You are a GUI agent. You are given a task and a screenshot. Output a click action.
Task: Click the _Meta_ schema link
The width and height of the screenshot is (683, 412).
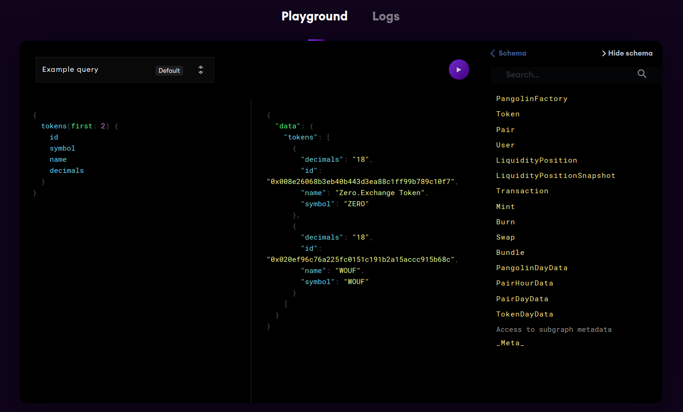pos(510,343)
